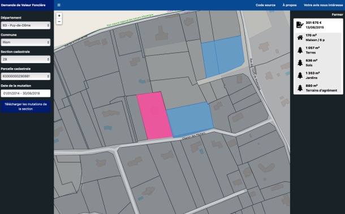Viewport: 345px width, 214px height.
Task: Open the Parcelle cadastrale selector
Action: (25, 76)
